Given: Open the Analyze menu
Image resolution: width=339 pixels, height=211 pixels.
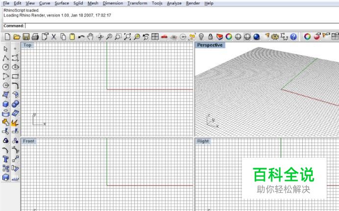Looking at the screenshot, I should (174, 3).
